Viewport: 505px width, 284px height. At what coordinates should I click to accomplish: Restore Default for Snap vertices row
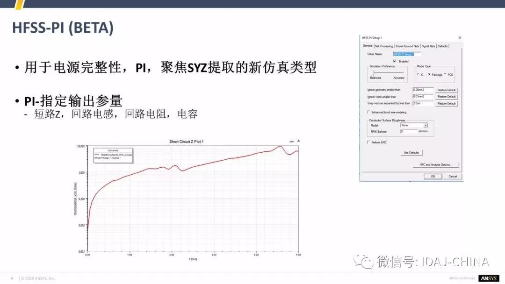447,104
